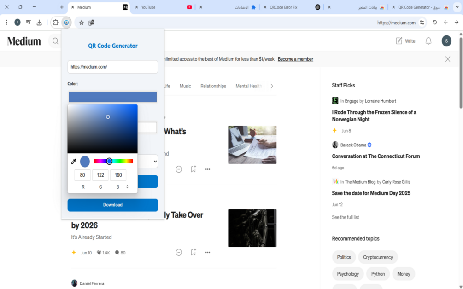
Task: Select the Relationships topic tab
Action: [x=213, y=86]
